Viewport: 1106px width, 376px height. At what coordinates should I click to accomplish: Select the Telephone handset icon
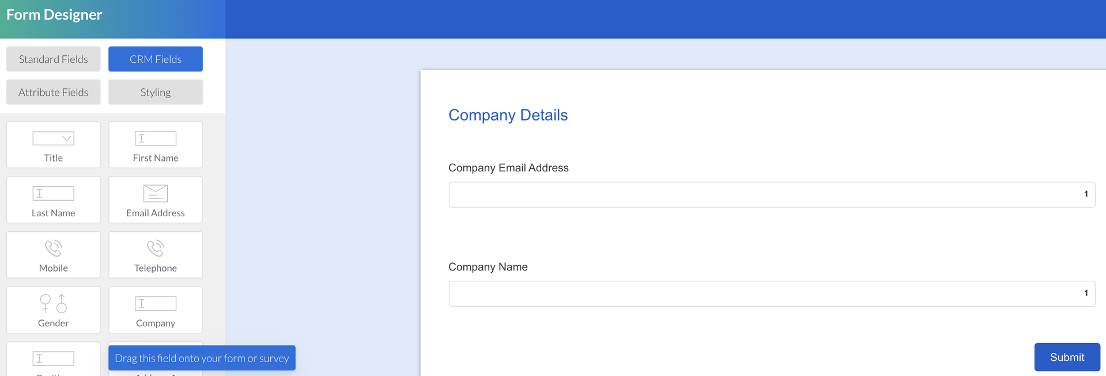pyautogui.click(x=155, y=249)
